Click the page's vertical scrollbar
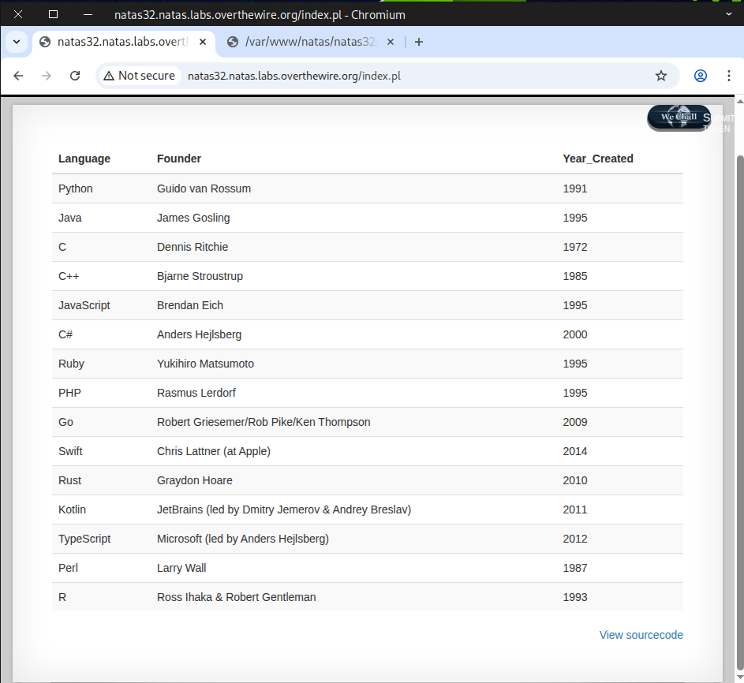The height and width of the screenshot is (683, 744). click(739, 394)
